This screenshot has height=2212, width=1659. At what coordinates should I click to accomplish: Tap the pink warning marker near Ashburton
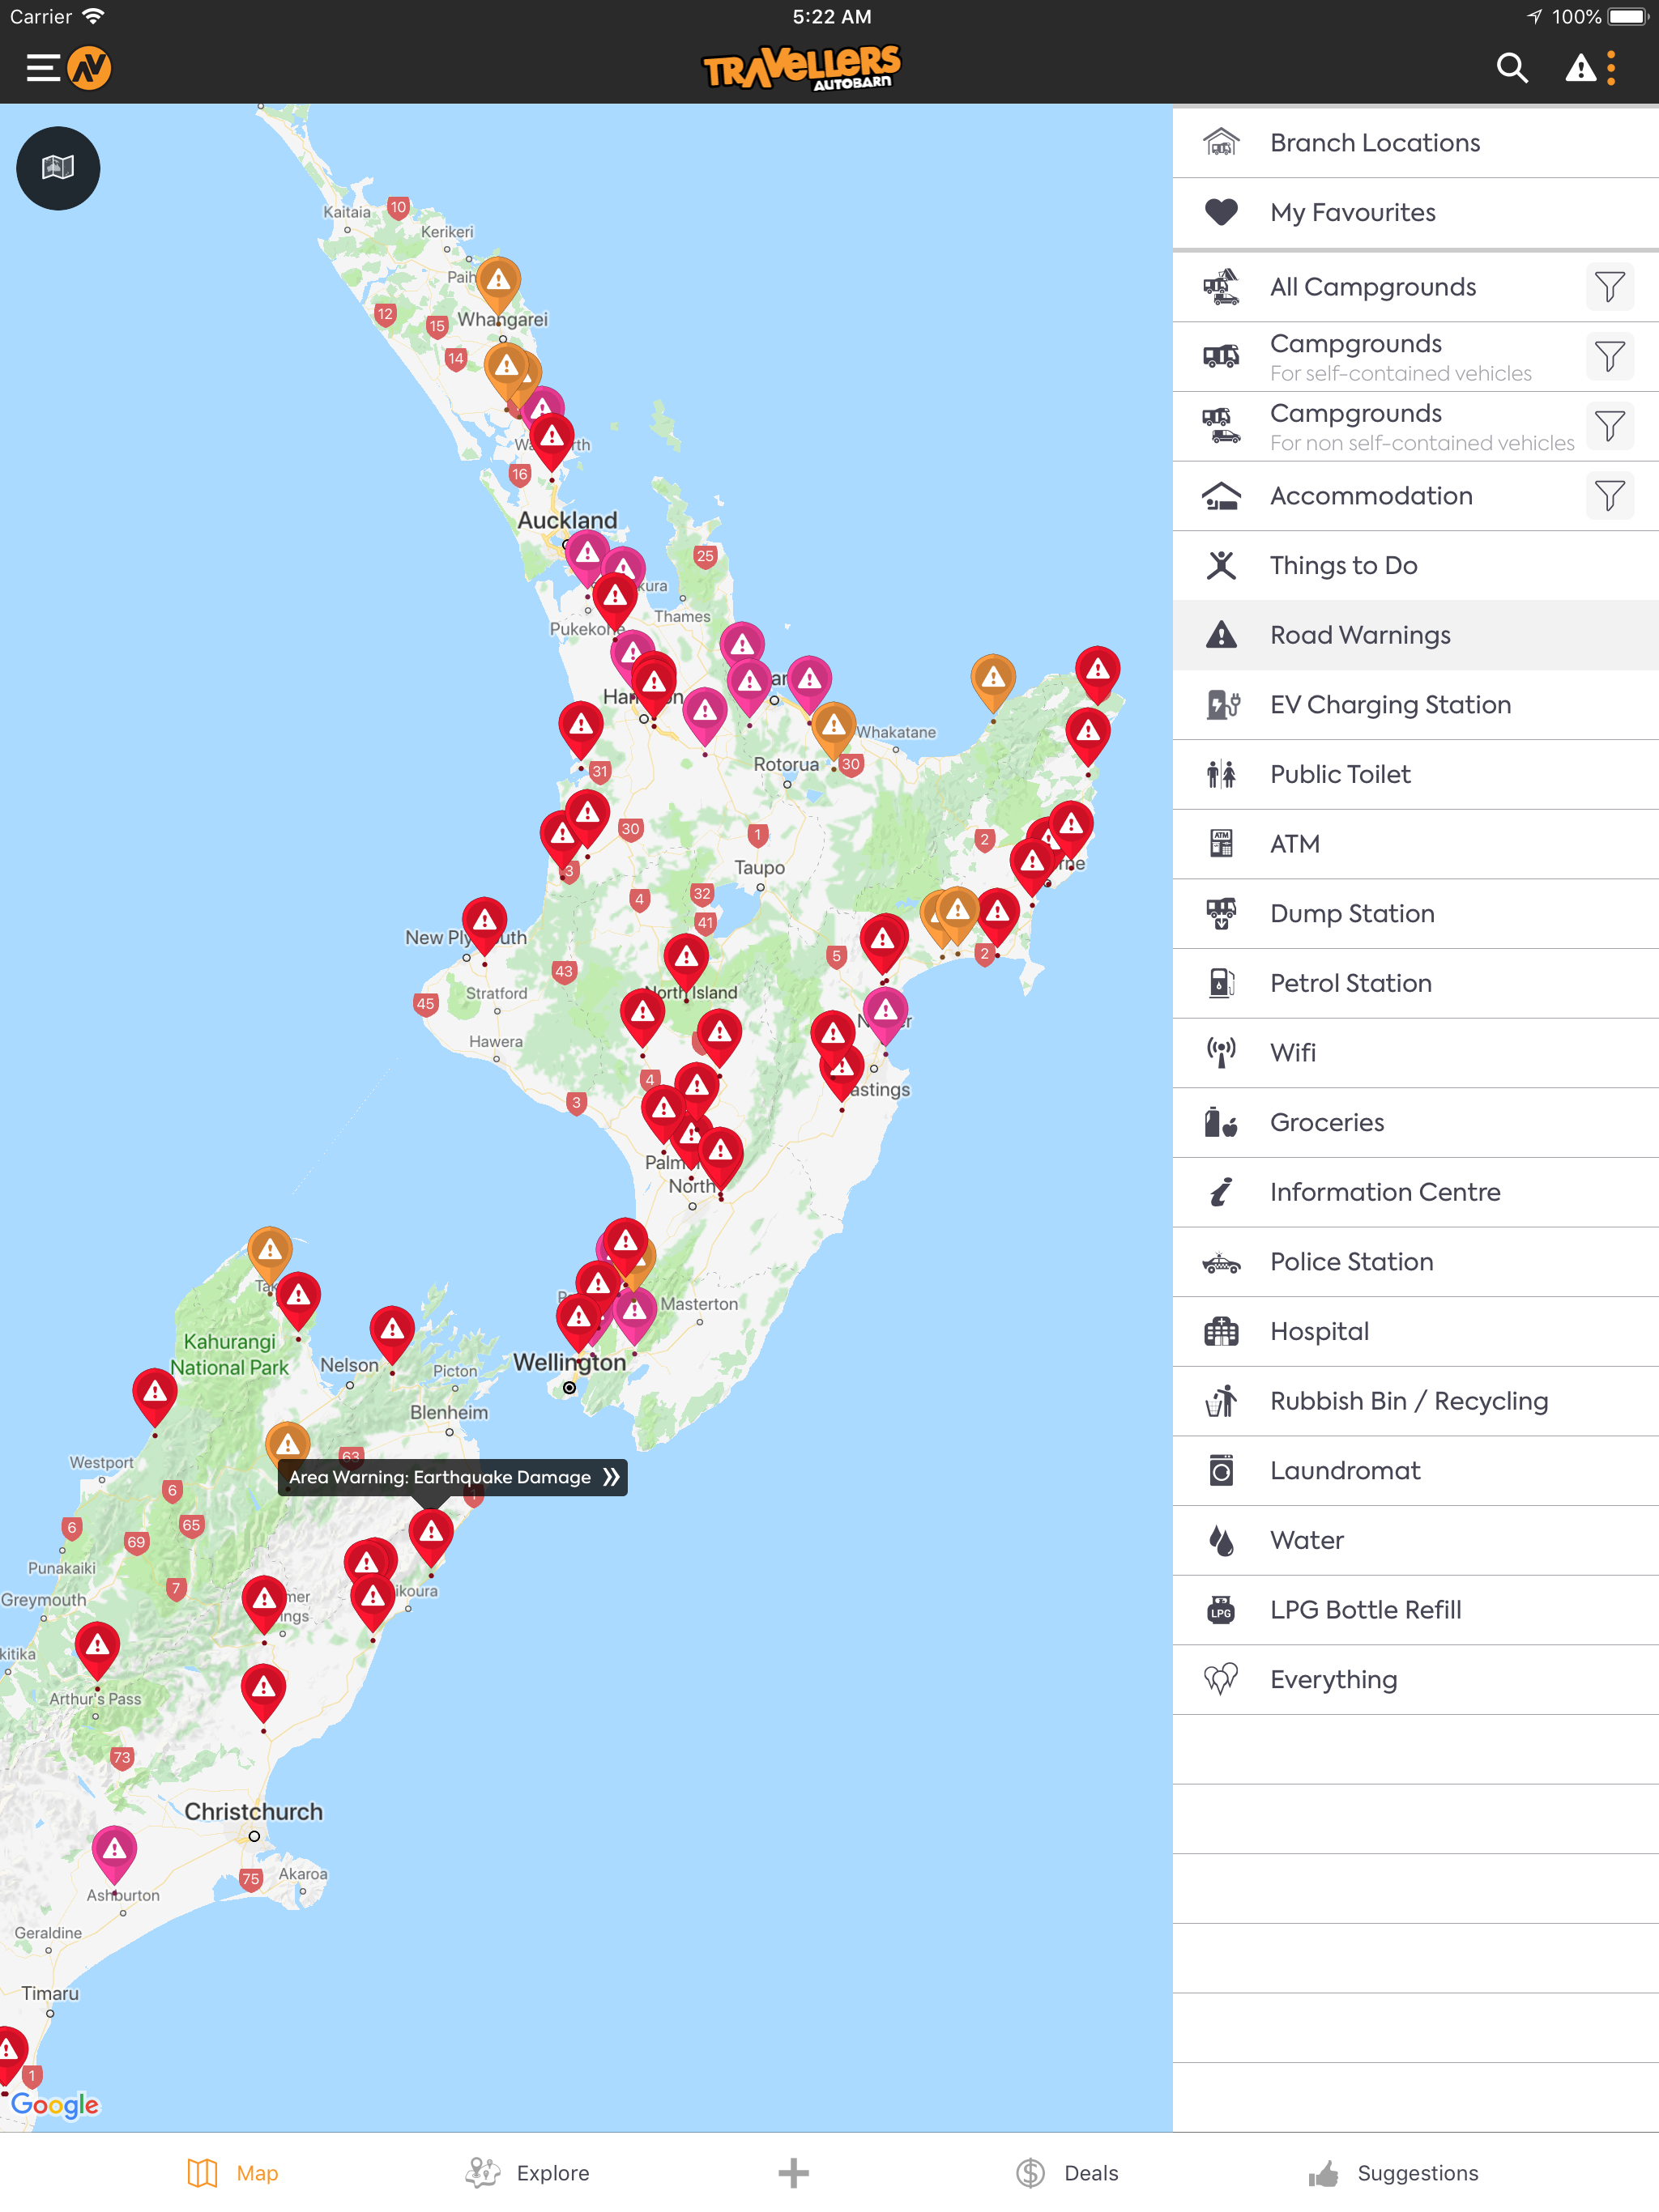(x=114, y=1849)
